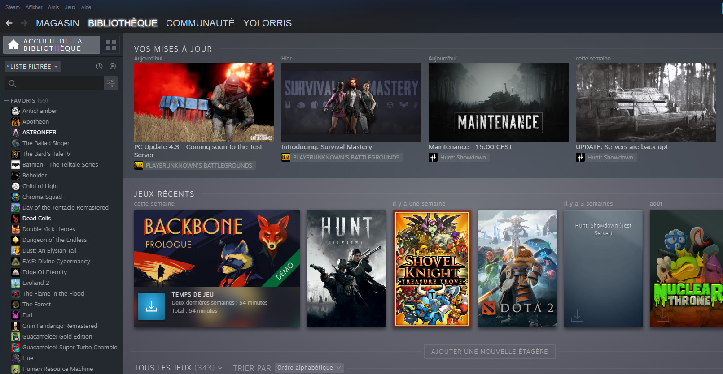This screenshot has height=374, width=723.
Task: Open Ordre alphabétique sort dropdown
Action: click(309, 368)
